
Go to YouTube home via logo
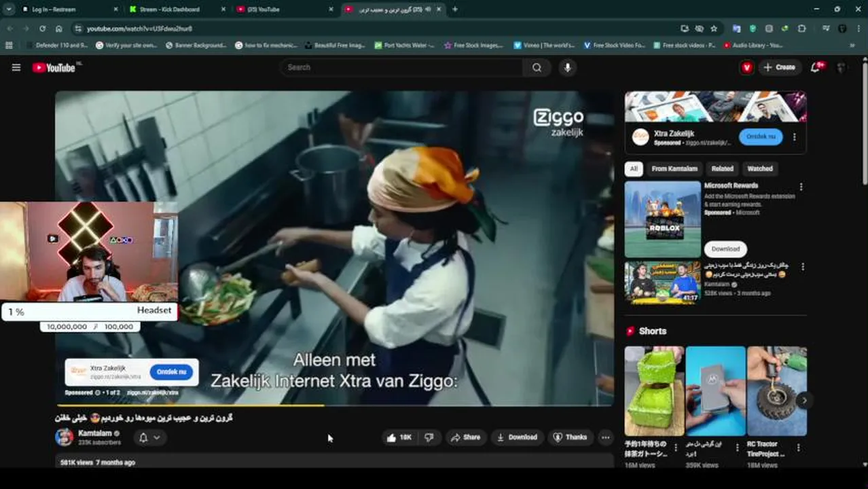pos(56,67)
